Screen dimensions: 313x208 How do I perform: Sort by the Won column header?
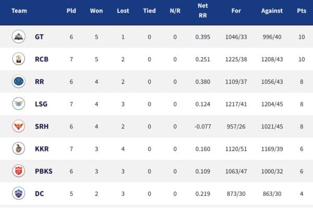pyautogui.click(x=97, y=10)
